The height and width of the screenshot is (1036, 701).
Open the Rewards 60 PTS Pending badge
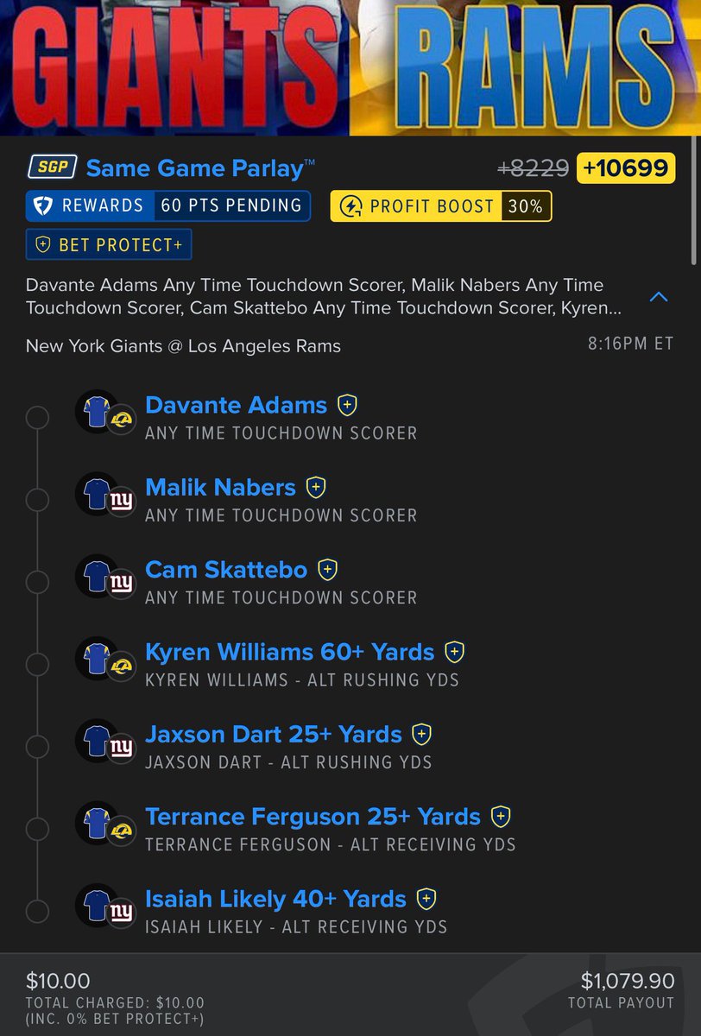168,205
